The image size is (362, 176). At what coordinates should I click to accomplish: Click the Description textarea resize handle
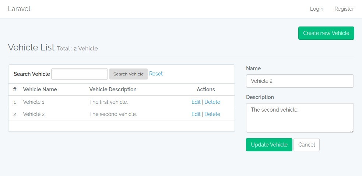click(352, 130)
